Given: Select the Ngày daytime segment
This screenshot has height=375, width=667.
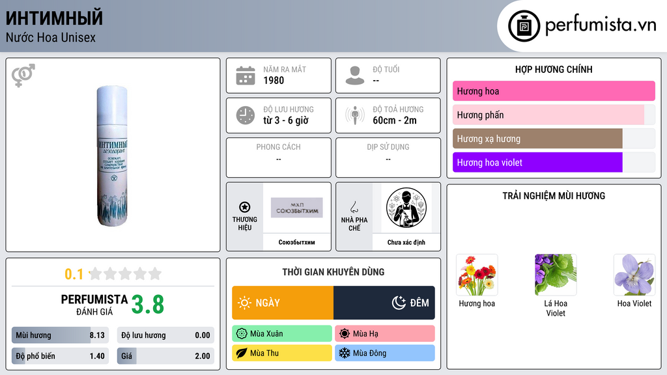Looking at the screenshot, I should [x=283, y=303].
